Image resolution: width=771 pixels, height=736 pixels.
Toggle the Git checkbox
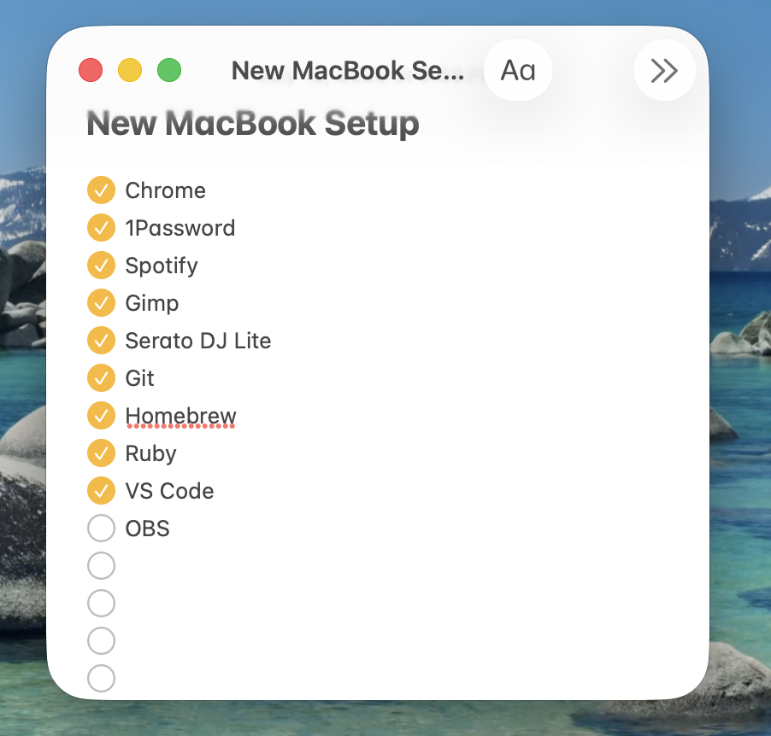(x=102, y=378)
